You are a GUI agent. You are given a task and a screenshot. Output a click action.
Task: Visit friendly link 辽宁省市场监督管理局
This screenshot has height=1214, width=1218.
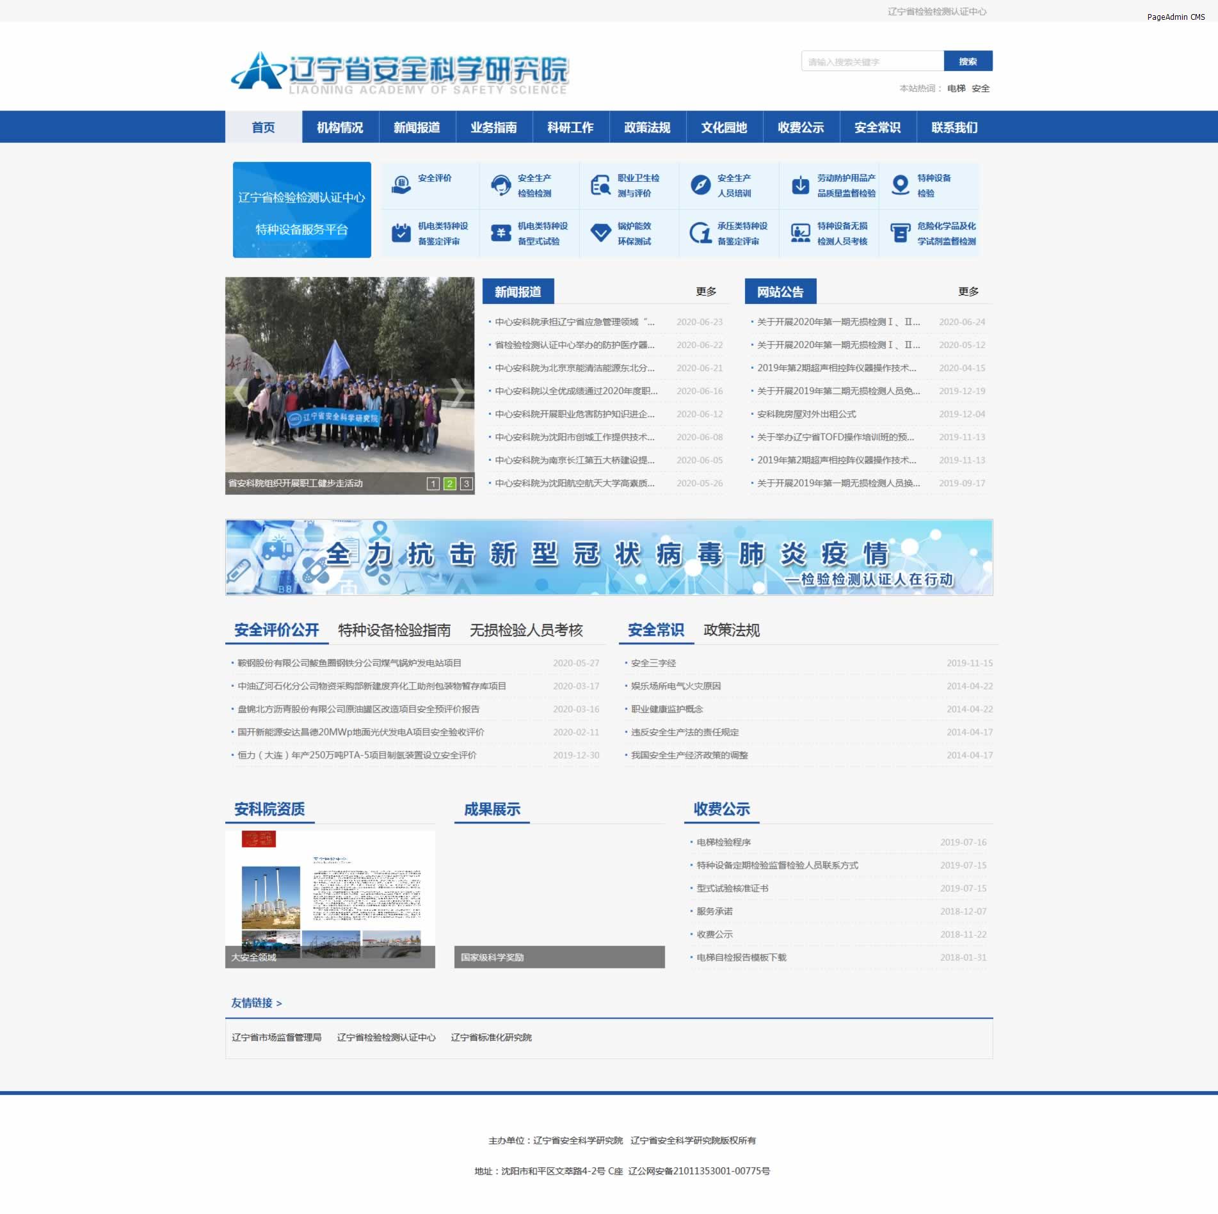pos(276,1037)
